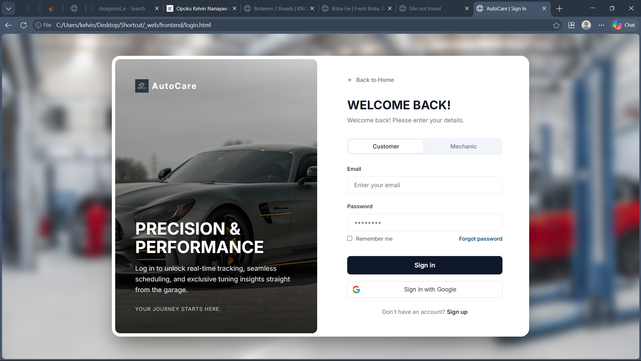Expand the tab list dropdown chevron
The height and width of the screenshot is (361, 641).
pos(8,9)
